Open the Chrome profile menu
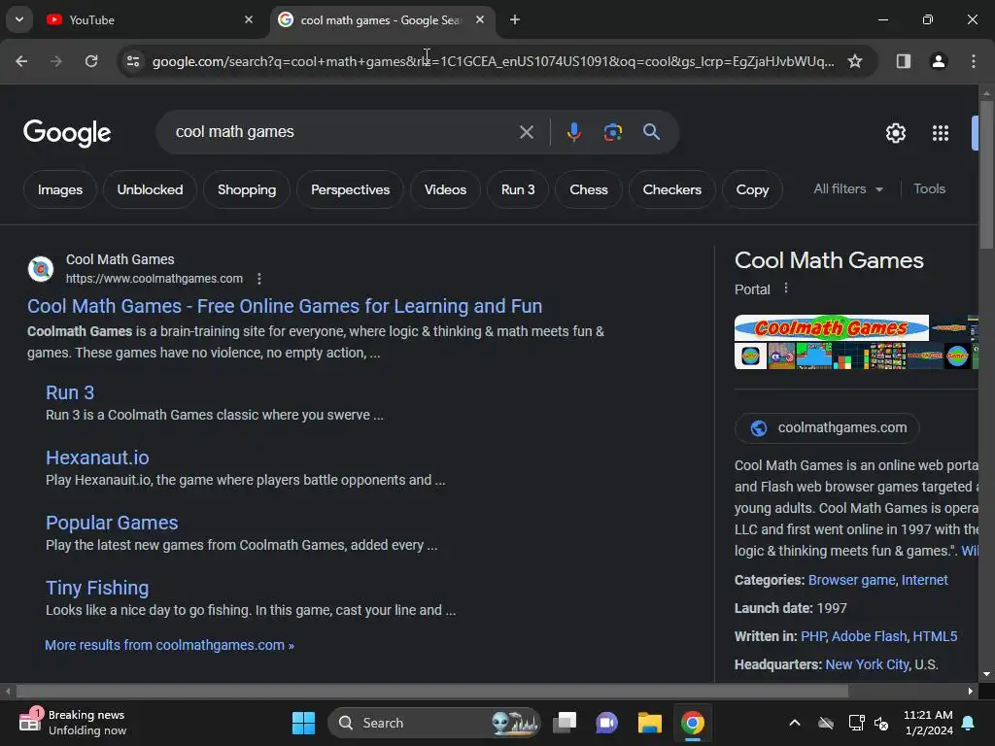This screenshot has width=995, height=746. (938, 61)
